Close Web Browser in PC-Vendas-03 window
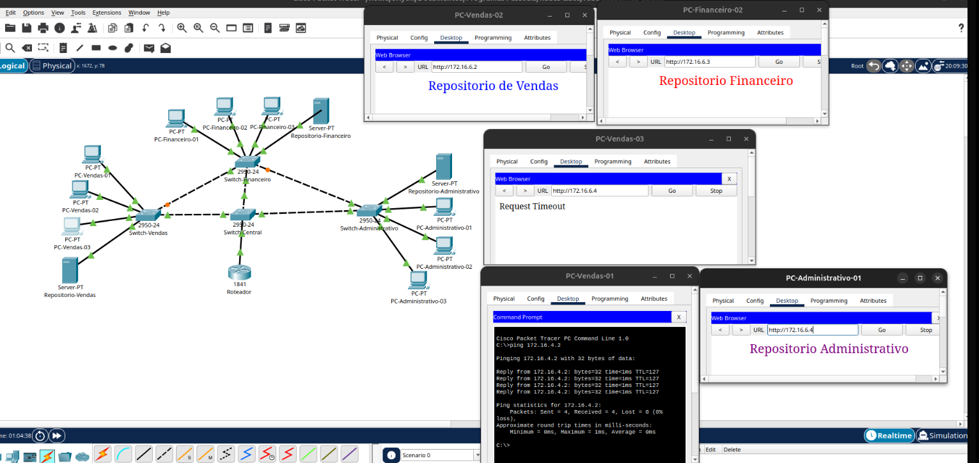The height and width of the screenshot is (463, 979). click(729, 179)
